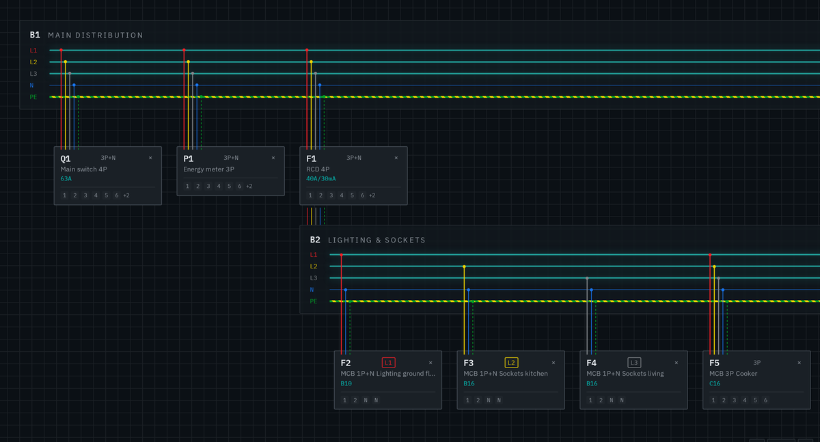Screen dimensions: 820x442
Task: Select the L2 busbar label in B2
Action: (x=314, y=266)
